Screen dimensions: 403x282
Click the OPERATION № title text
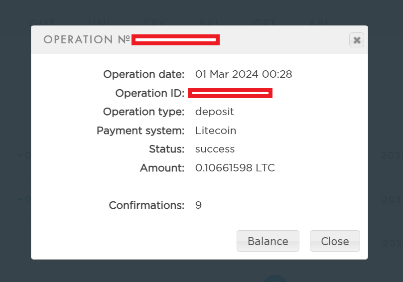pyautogui.click(x=87, y=40)
